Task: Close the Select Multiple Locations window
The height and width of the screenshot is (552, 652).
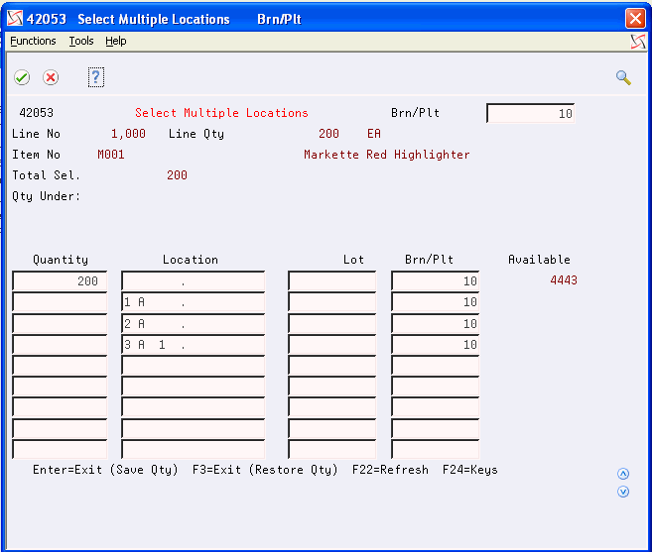Action: (635, 18)
